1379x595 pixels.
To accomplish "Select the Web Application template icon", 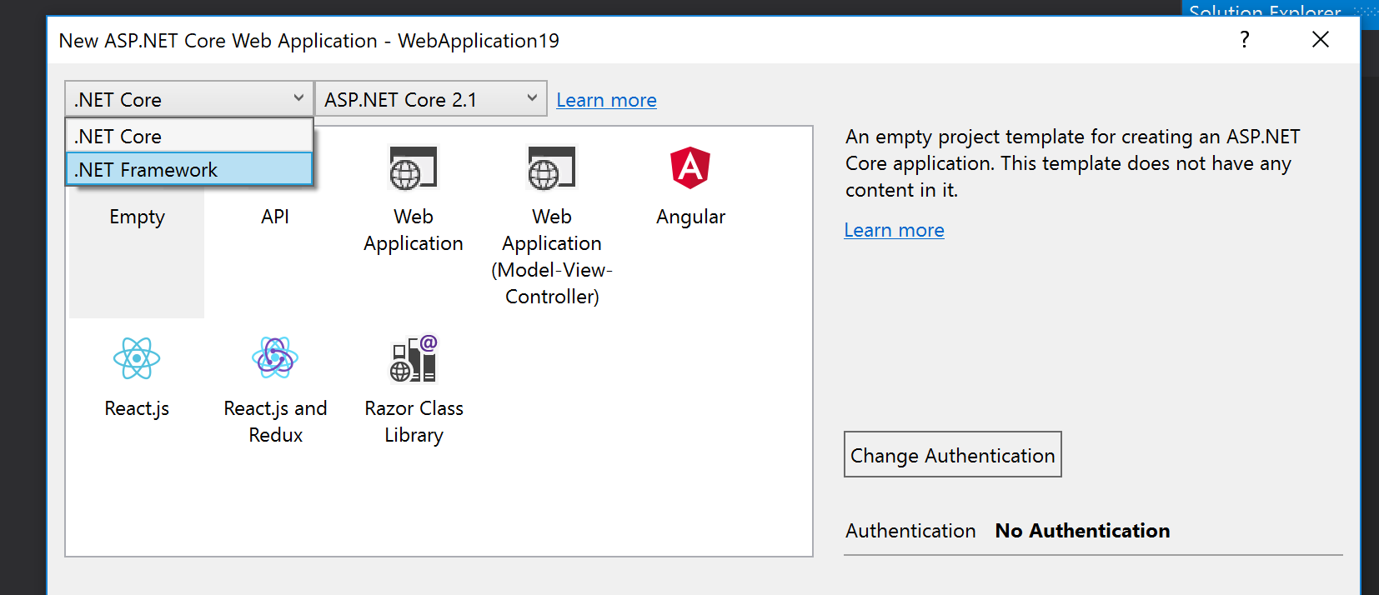I will [414, 168].
